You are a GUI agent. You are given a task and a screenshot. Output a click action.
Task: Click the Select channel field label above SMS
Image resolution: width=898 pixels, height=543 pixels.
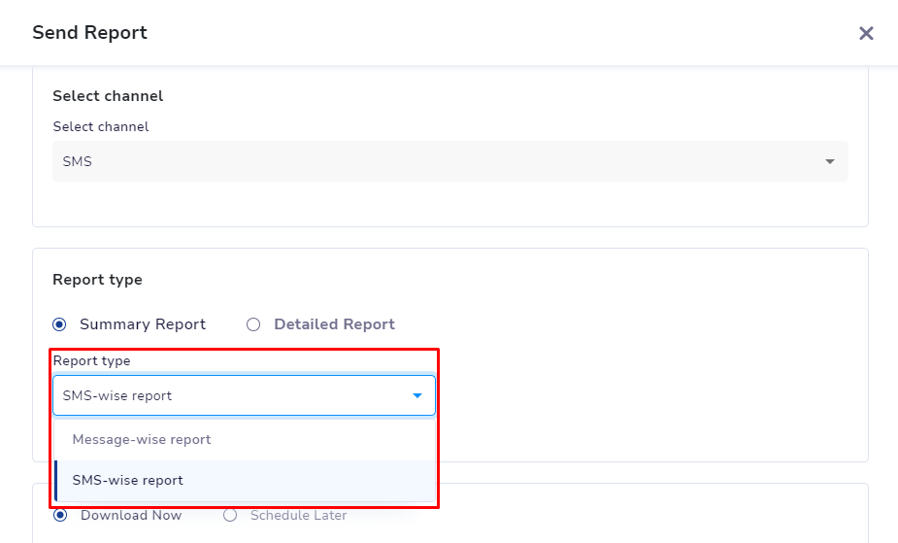(x=101, y=126)
